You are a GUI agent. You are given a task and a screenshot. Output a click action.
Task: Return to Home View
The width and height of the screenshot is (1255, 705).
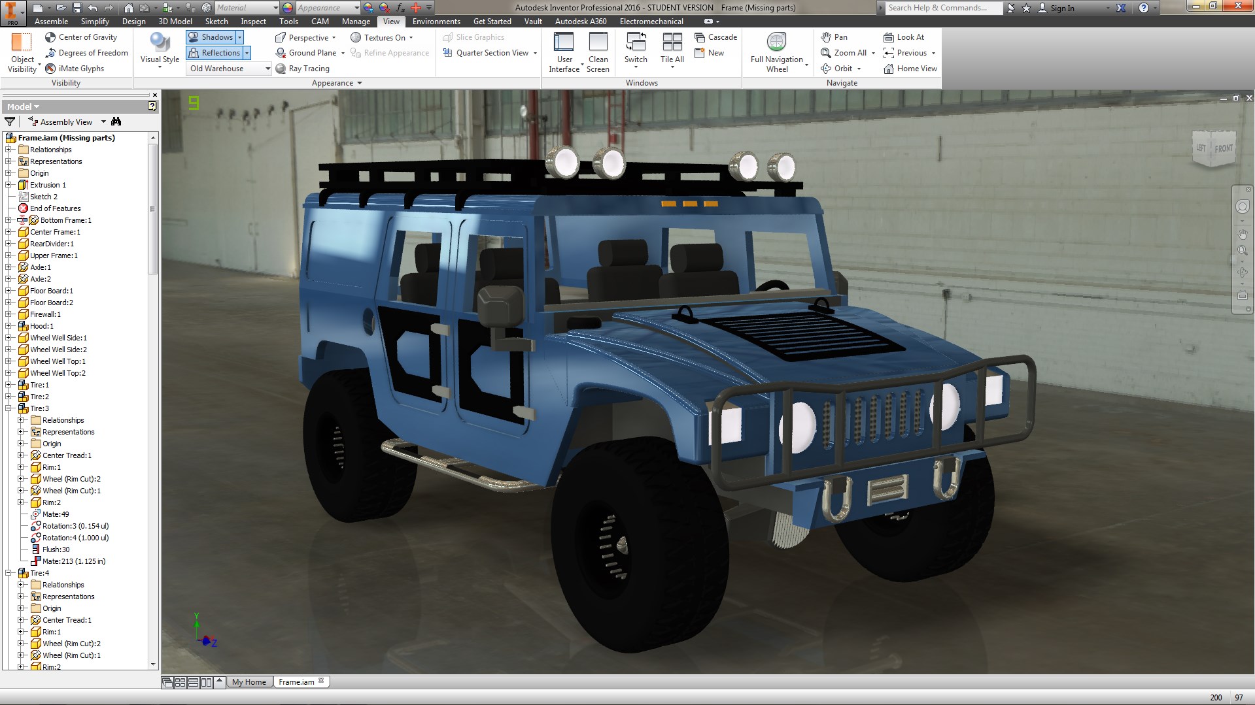pos(910,69)
